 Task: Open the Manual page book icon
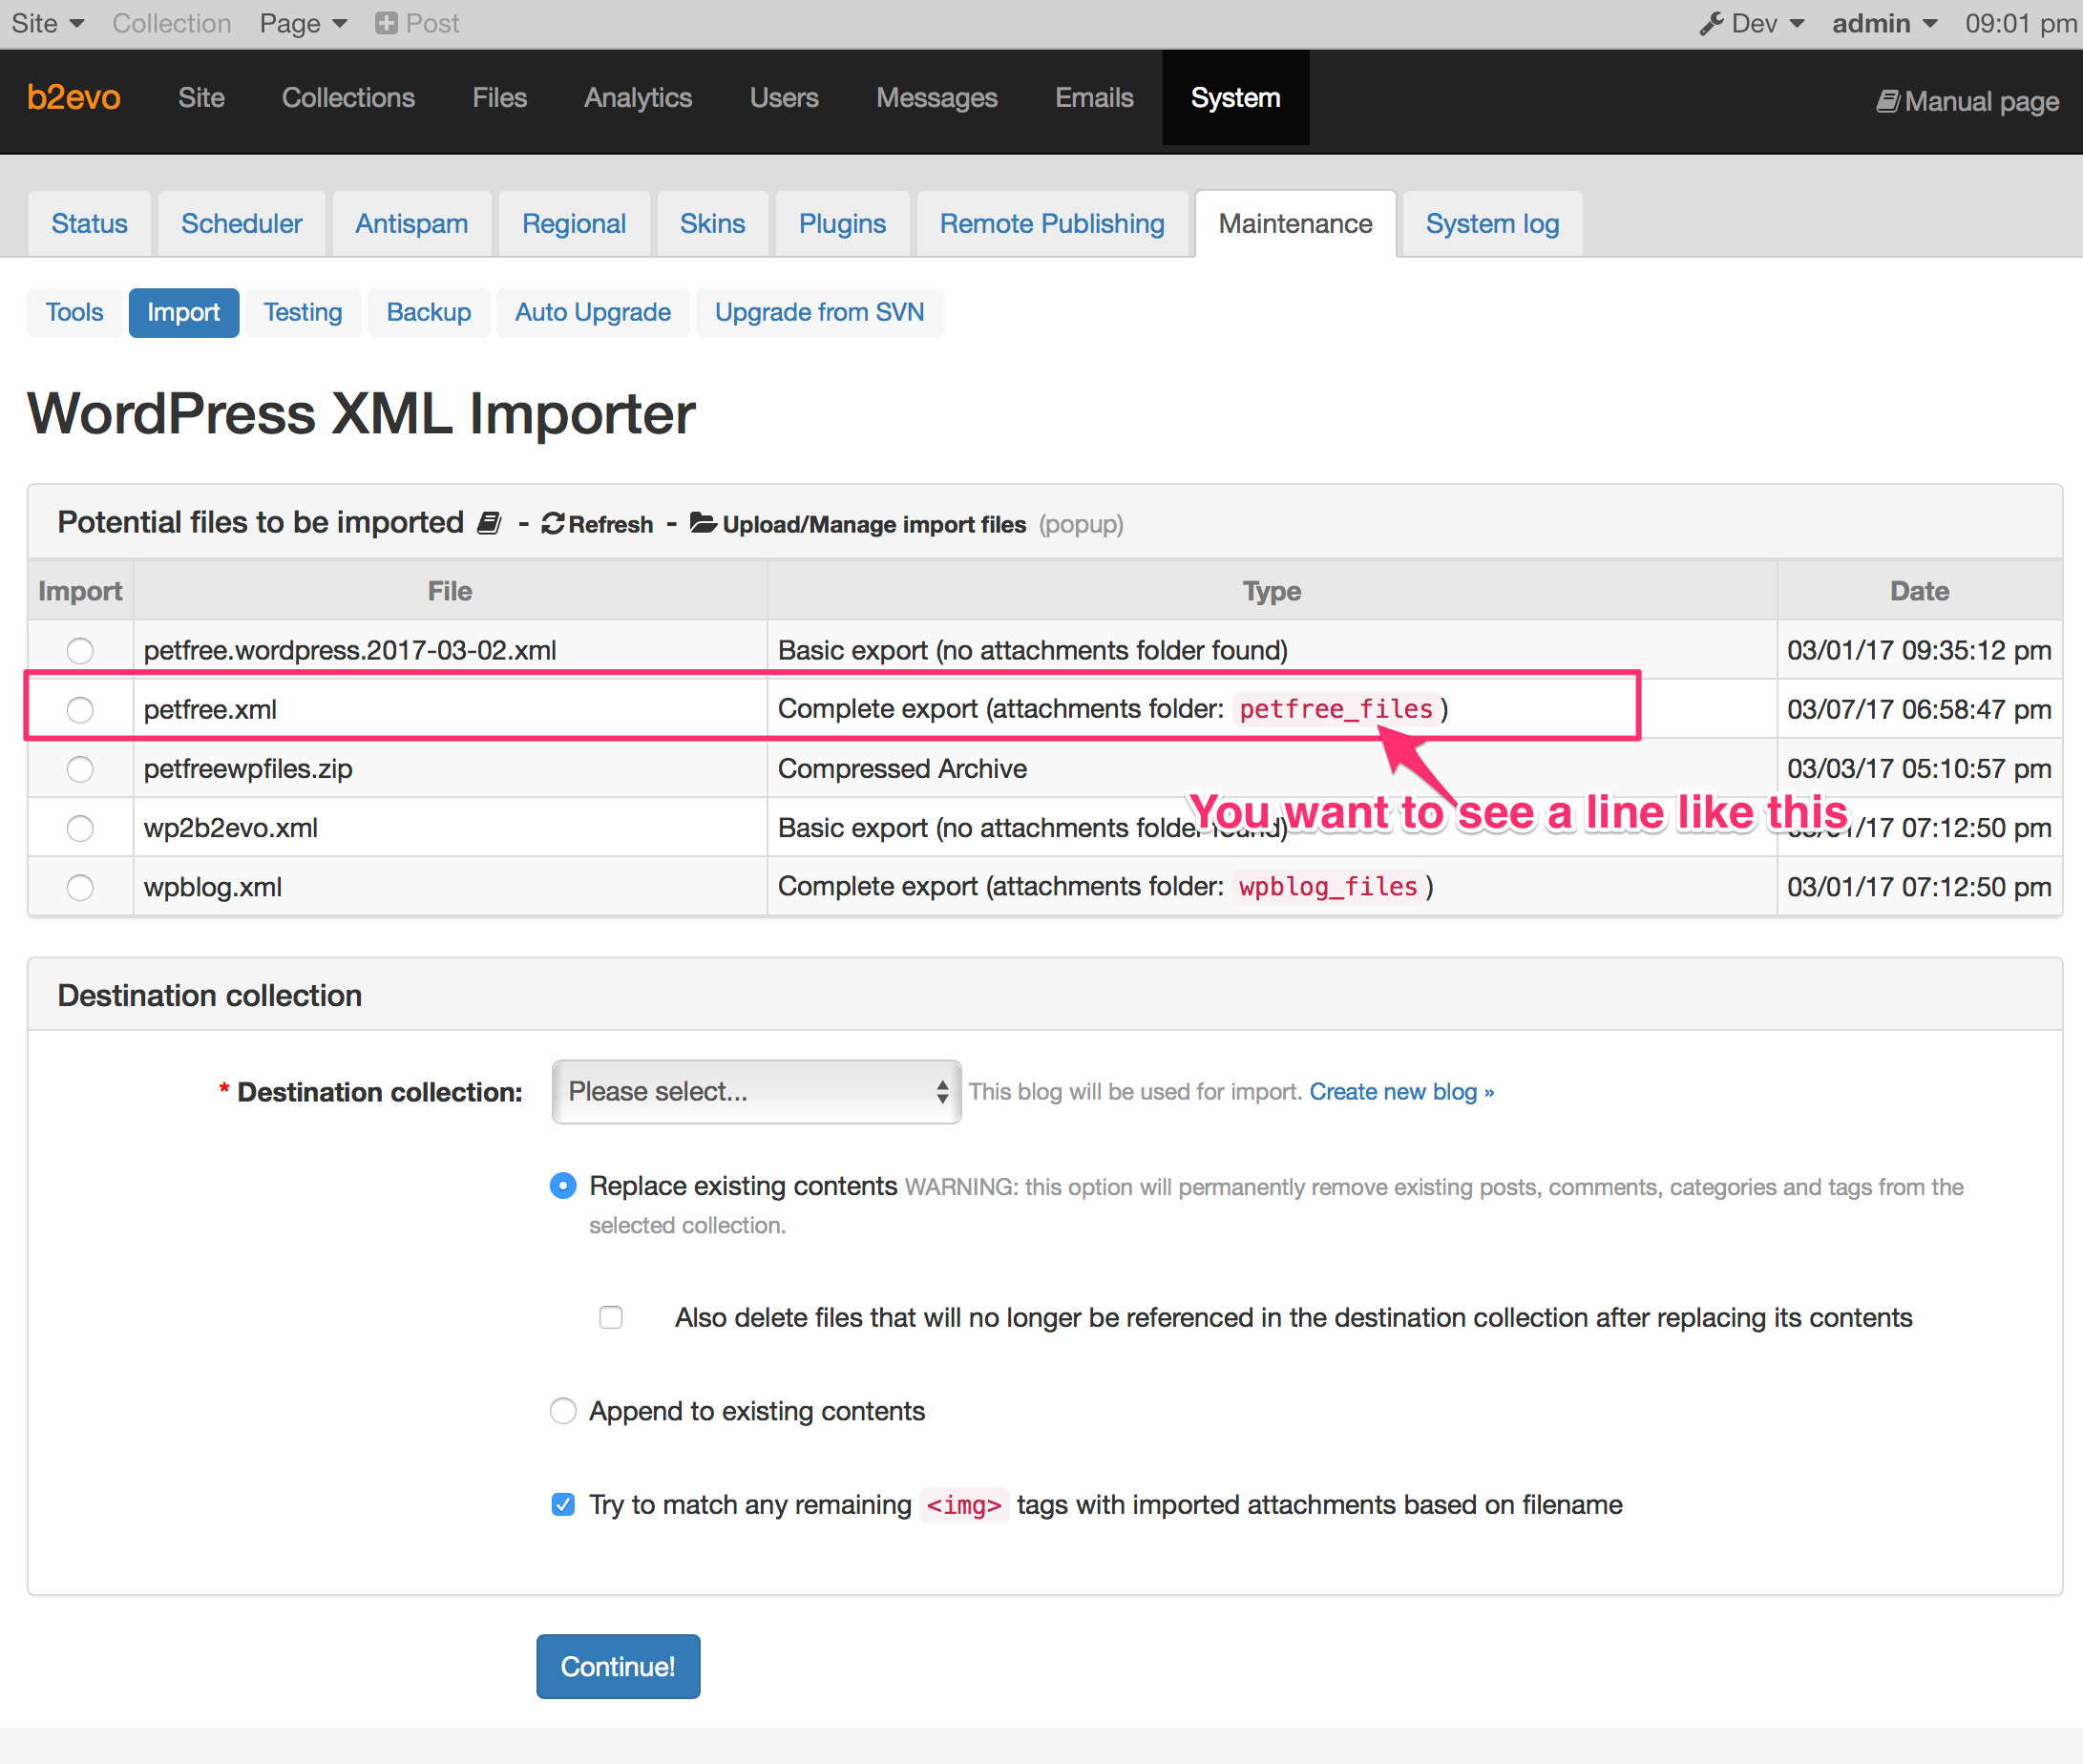[1887, 101]
